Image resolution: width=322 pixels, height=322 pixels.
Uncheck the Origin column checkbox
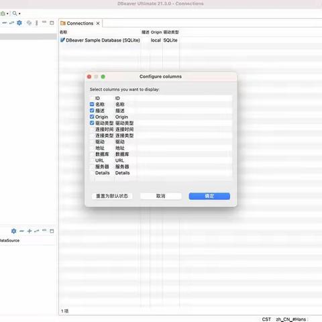tap(92, 117)
